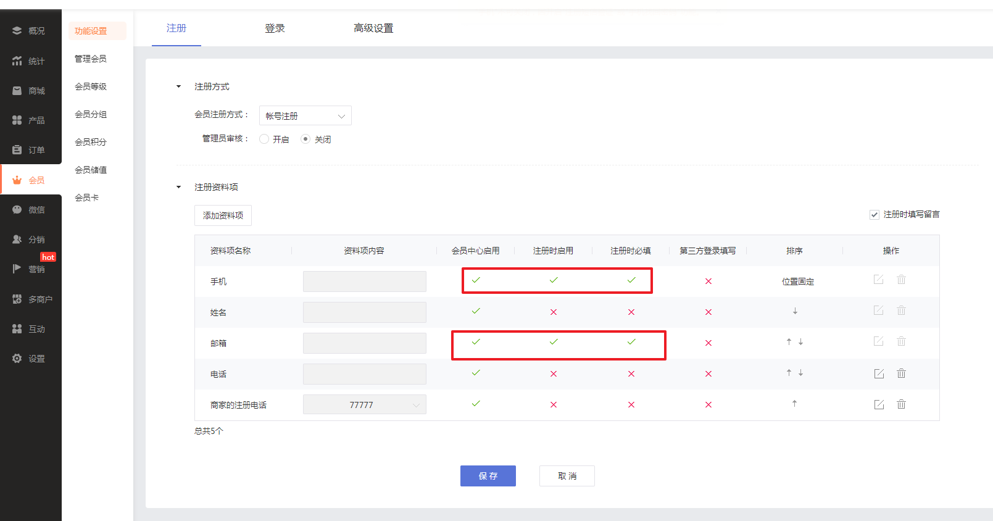This screenshot has height=521, width=993.
Task: Open the 设置 settings gear icon
Action: pyautogui.click(x=17, y=358)
